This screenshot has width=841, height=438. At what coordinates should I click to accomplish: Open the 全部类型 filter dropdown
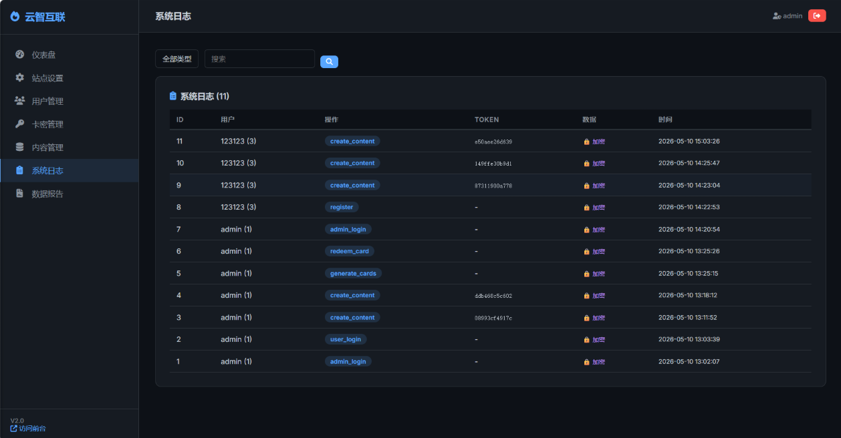pos(176,59)
